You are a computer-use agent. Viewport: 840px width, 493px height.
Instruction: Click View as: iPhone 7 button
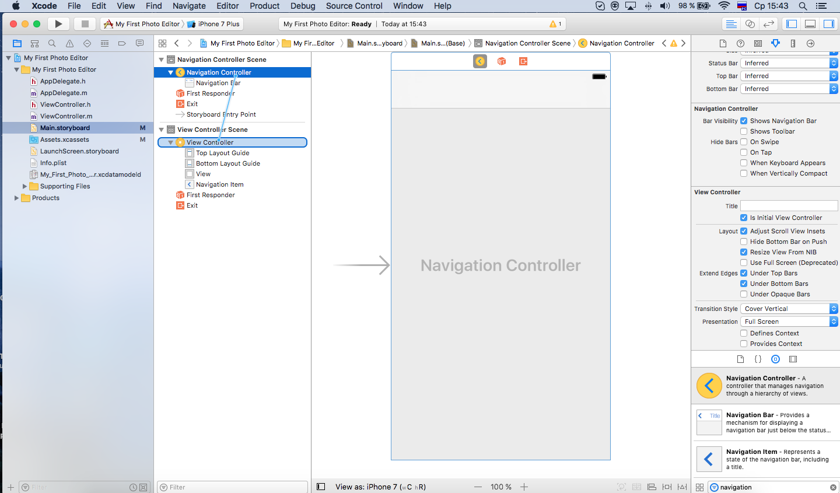pos(380,487)
